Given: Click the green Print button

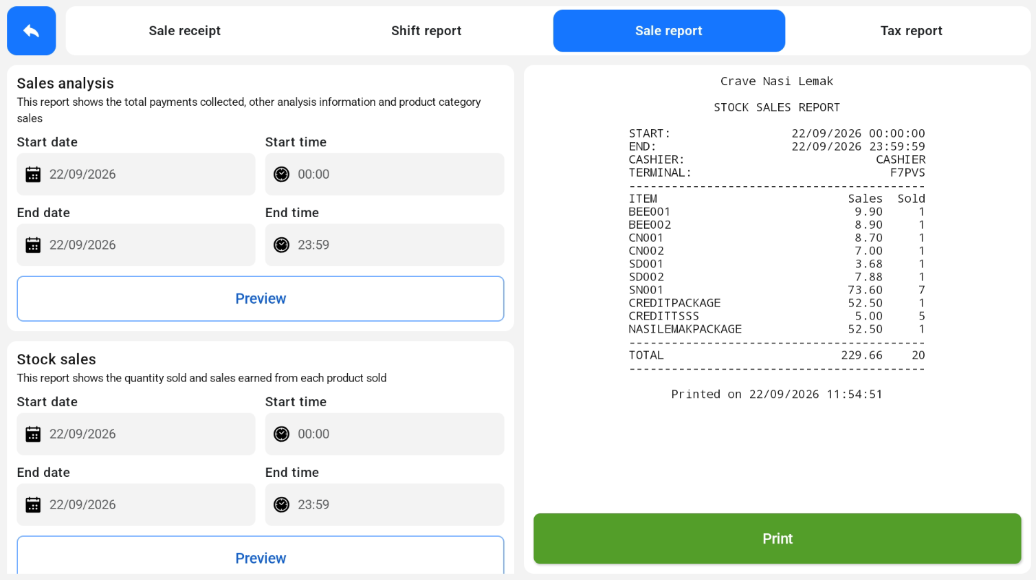Looking at the screenshot, I should pos(778,539).
